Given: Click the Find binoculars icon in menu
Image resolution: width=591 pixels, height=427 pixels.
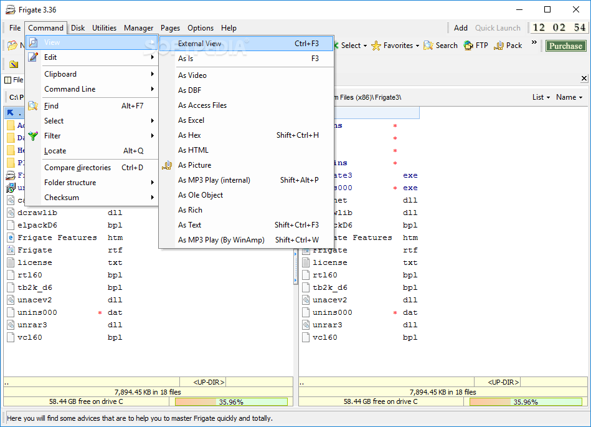Looking at the screenshot, I should pyautogui.click(x=33, y=106).
